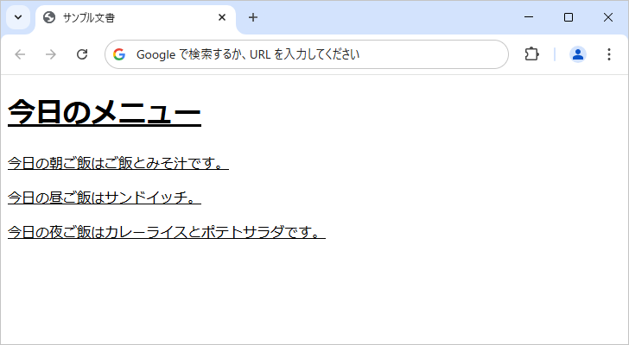Click the 今日のメニュー heading
Image resolution: width=629 pixels, height=345 pixels.
[104, 113]
